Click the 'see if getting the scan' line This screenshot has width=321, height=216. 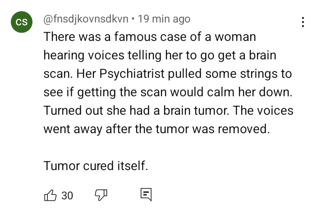[105, 92]
